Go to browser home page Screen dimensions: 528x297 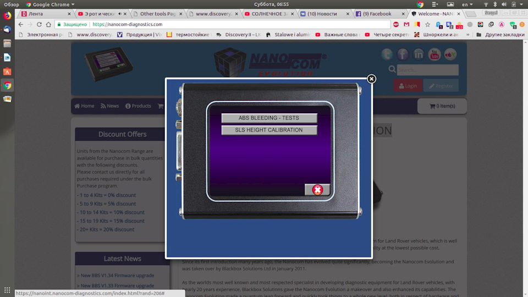coord(48,24)
